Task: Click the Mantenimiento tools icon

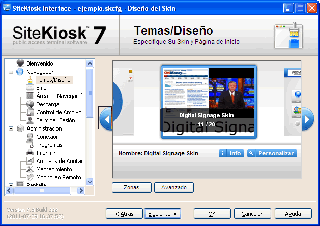Action: pos(30,169)
